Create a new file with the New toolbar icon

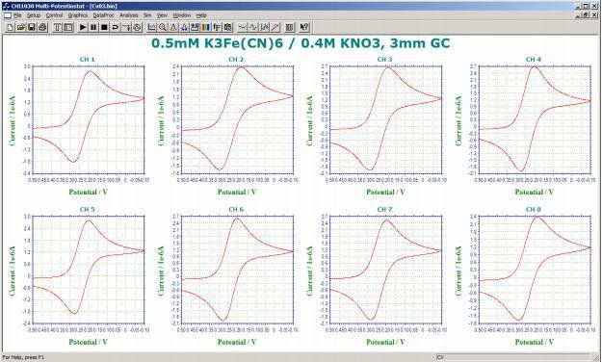(10, 27)
